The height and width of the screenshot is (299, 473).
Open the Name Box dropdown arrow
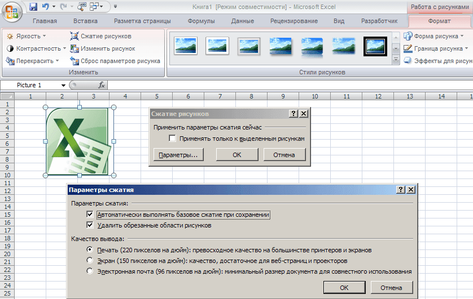click(x=63, y=86)
